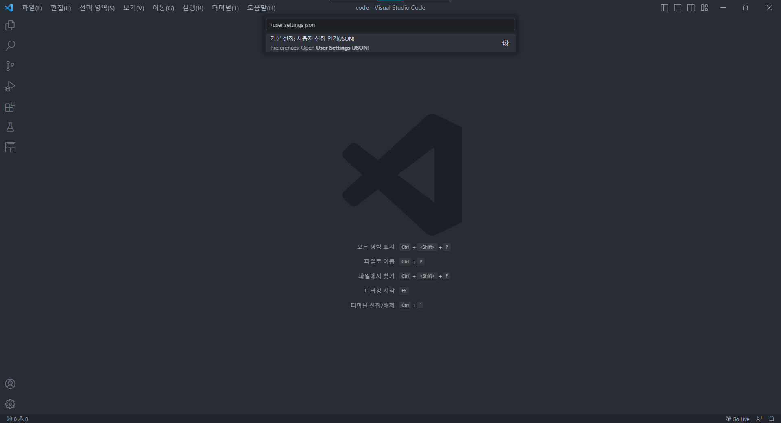Viewport: 781px width, 423px height.
Task: Open the Extensions view
Action: click(x=10, y=107)
